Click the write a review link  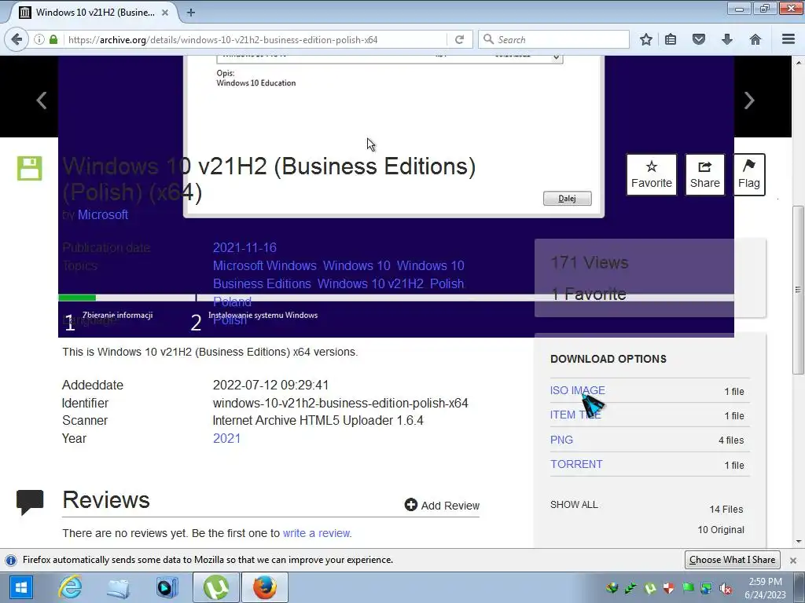coord(317,533)
